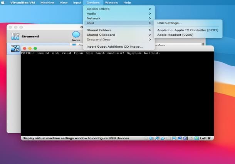Open the Window menu
This screenshot has height=164, width=235.
111,3
